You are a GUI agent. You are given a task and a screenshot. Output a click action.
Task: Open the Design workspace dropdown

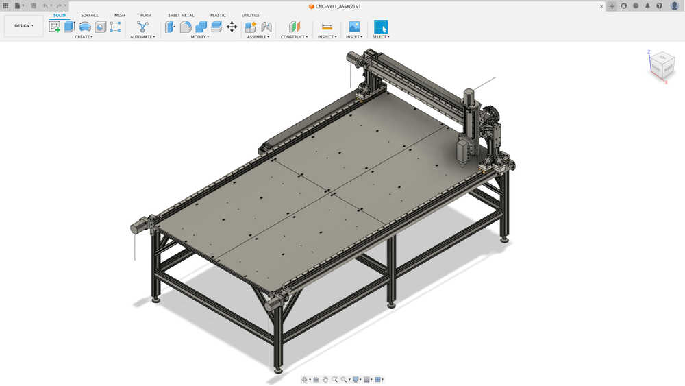pyautogui.click(x=23, y=26)
